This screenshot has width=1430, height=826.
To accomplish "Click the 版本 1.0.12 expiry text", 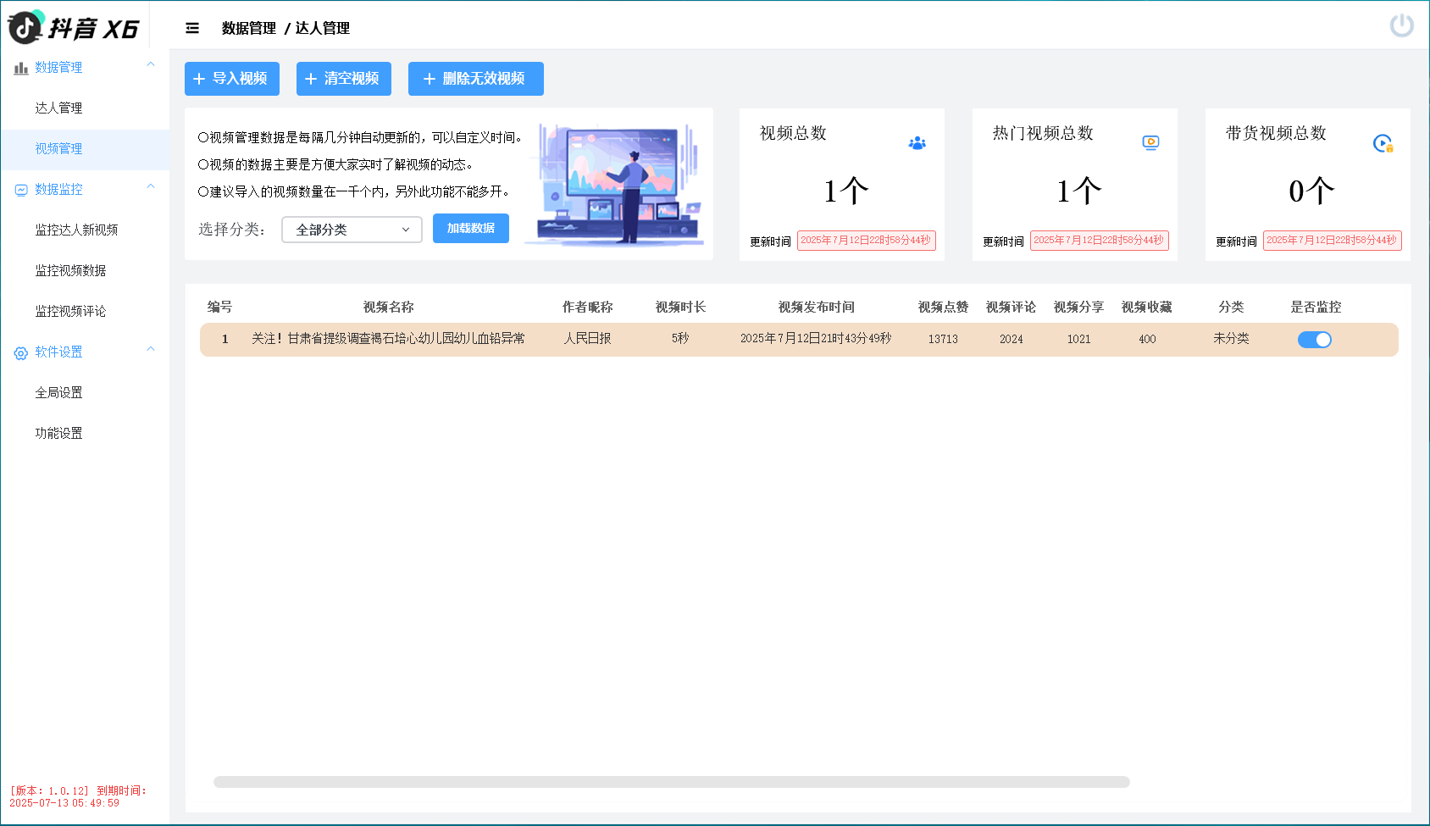I will point(78,797).
